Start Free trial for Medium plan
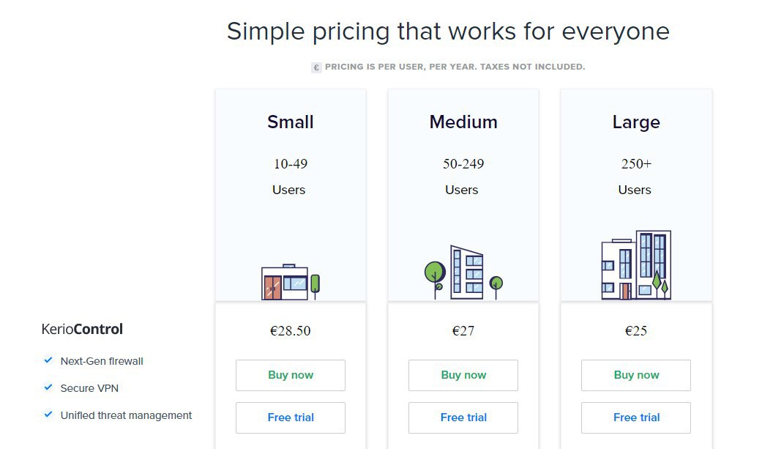Image resolution: width=773 pixels, height=449 pixels. [463, 418]
